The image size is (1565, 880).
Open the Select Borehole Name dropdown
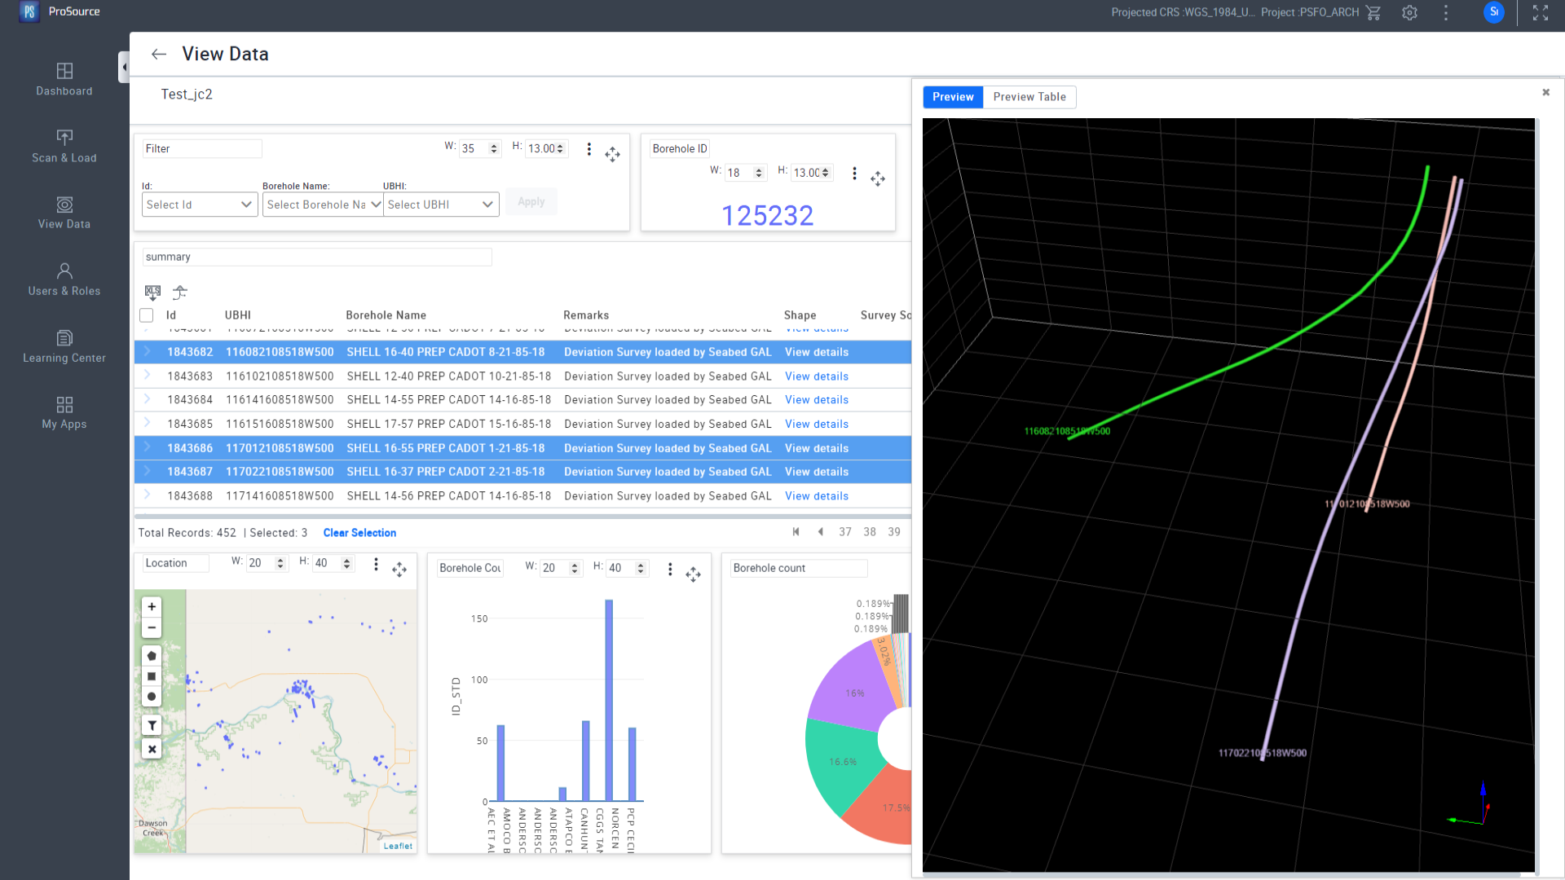[322, 205]
